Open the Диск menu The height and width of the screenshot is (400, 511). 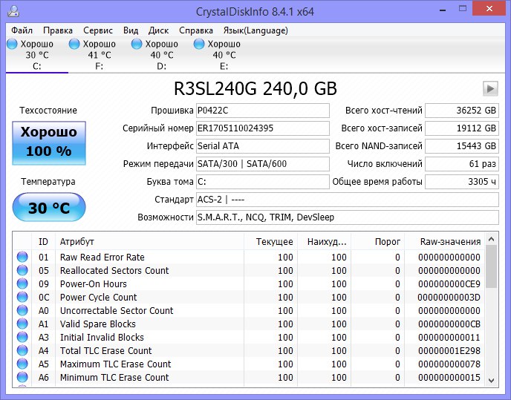(x=158, y=30)
